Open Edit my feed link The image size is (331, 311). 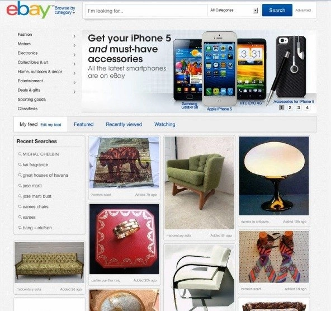(51, 125)
